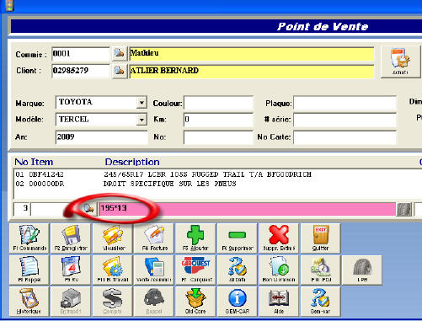Screen dimensions: 422x321
Task: Click the ATLIER BERNARD client name field
Action: tap(252, 72)
